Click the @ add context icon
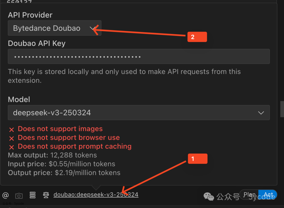Screen dimensions: 284x208 point(6,195)
